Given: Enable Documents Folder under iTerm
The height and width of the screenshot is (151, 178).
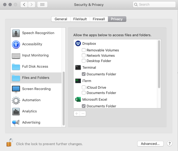Looking at the screenshot, I should point(84,93).
